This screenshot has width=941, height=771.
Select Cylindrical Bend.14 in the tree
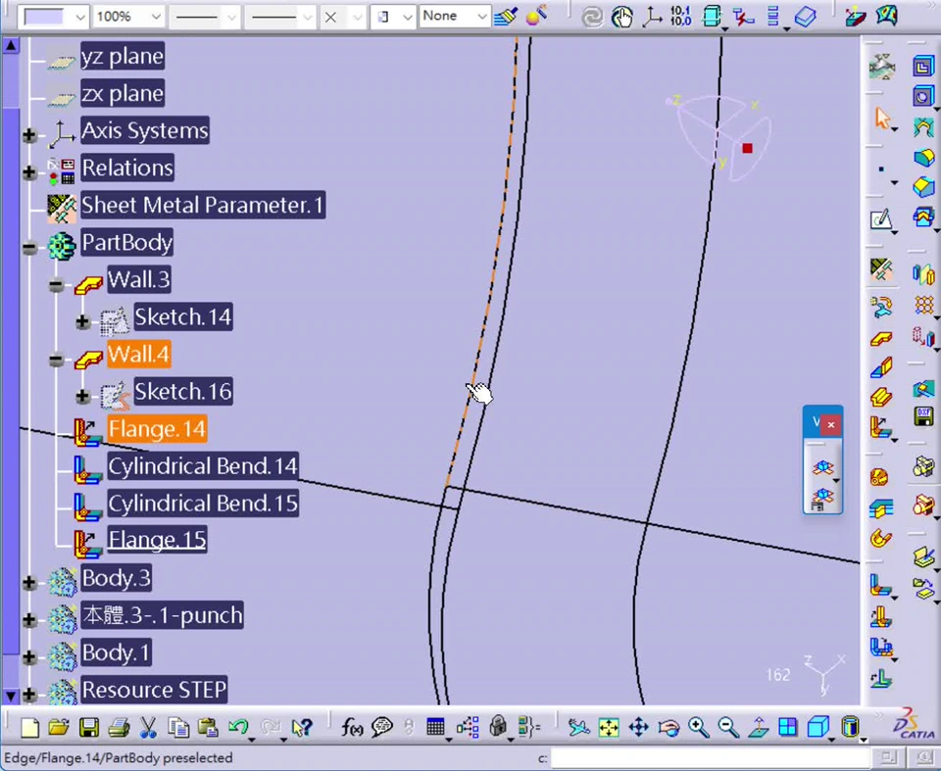(x=202, y=465)
